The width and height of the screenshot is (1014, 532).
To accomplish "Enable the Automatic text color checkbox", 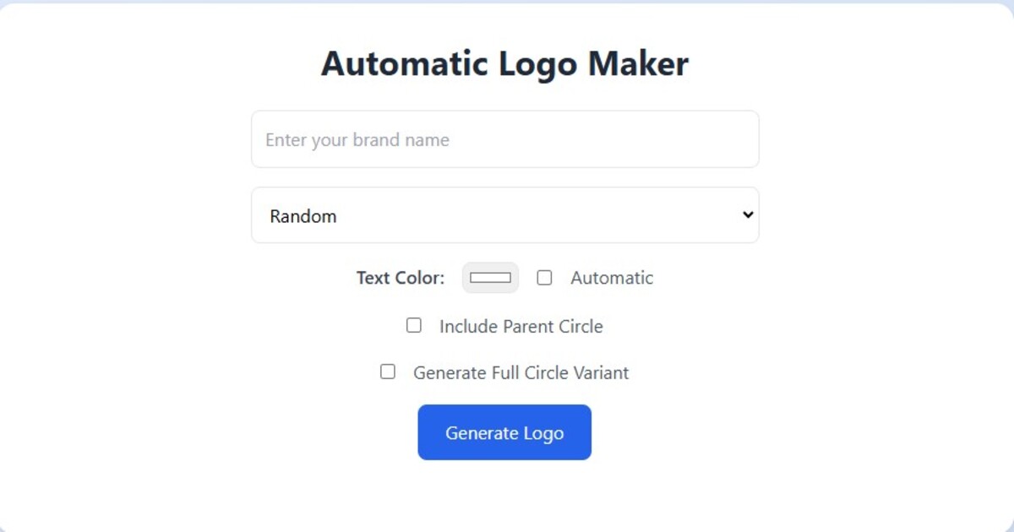I will tap(544, 277).
